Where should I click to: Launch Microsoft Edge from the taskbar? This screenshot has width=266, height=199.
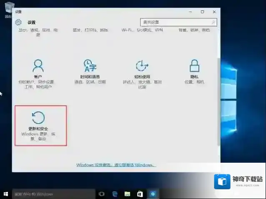pos(115,194)
